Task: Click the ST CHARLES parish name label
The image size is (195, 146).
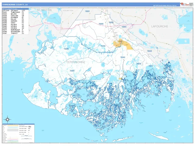Action: click(185, 16)
